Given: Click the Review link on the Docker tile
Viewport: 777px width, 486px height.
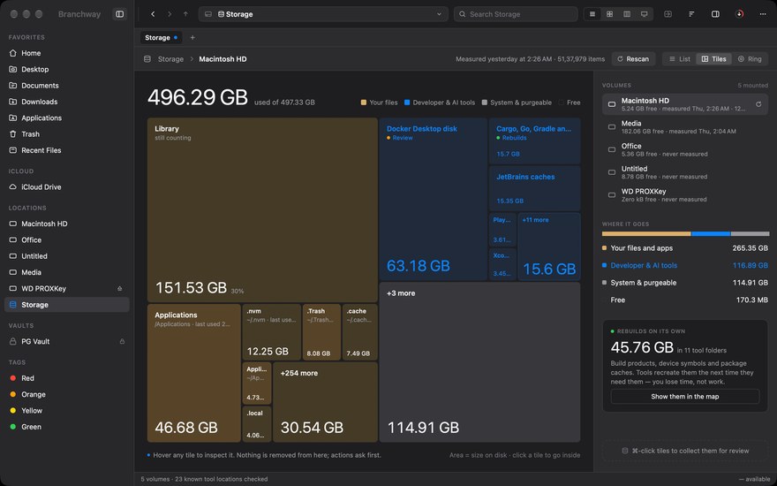Looking at the screenshot, I should pos(403,138).
